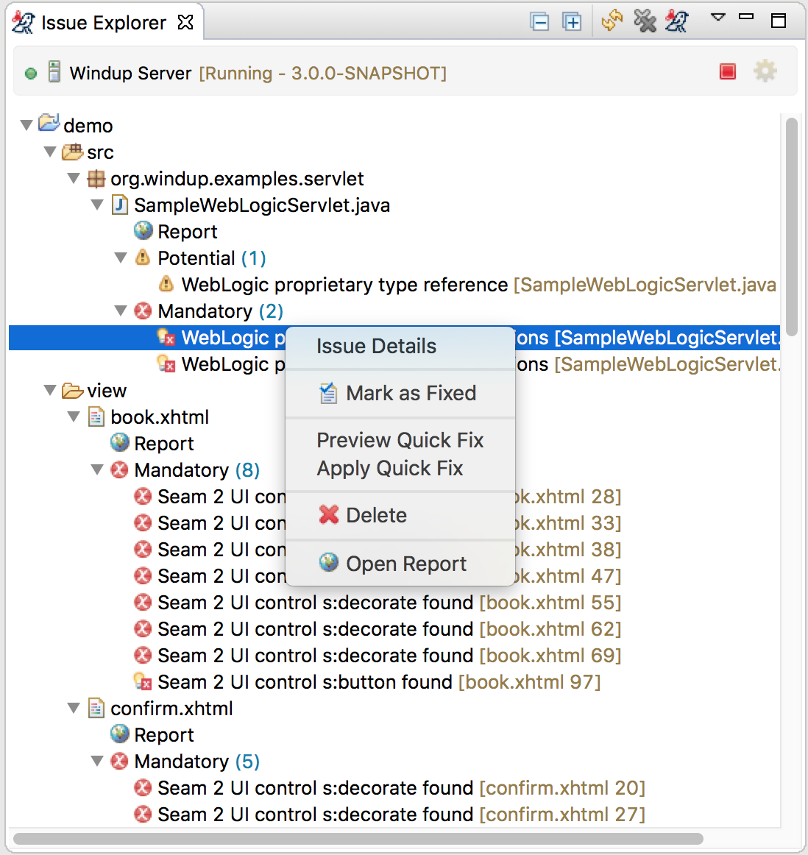This screenshot has width=808, height=855.
Task: Click the Seam 2 s:button found issue
Action: [305, 682]
